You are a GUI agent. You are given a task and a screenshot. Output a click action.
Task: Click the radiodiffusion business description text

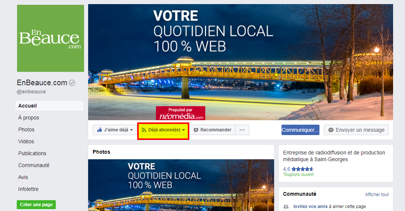(x=334, y=156)
